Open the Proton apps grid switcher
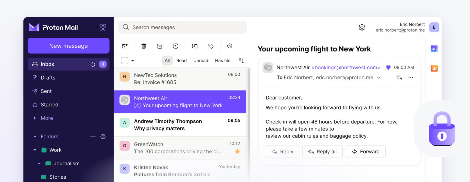This screenshot has height=182, width=470. (x=103, y=27)
